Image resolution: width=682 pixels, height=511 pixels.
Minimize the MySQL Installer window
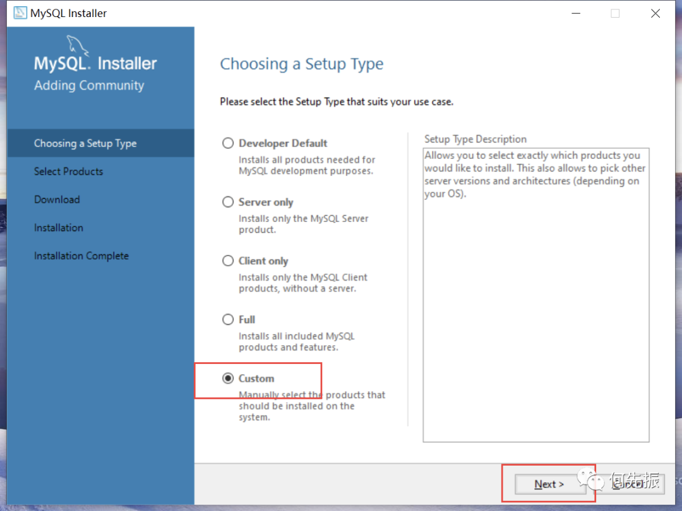(576, 13)
